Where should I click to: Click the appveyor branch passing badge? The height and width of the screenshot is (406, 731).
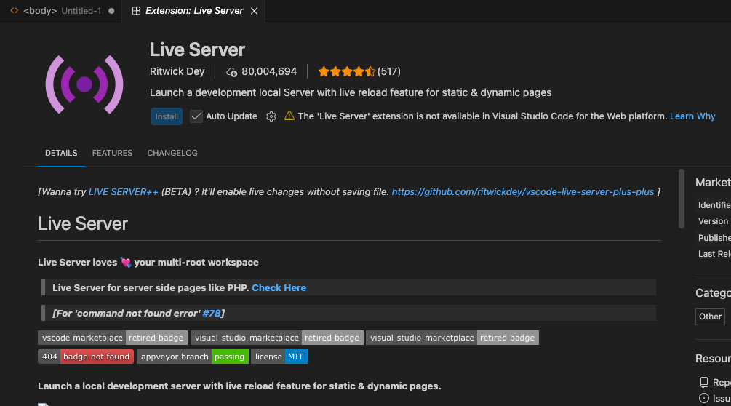click(x=193, y=357)
